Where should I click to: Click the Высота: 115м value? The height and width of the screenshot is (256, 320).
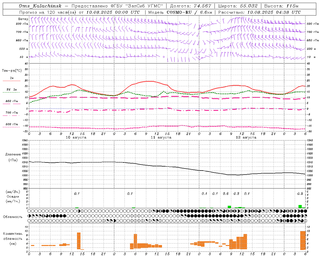(281, 6)
